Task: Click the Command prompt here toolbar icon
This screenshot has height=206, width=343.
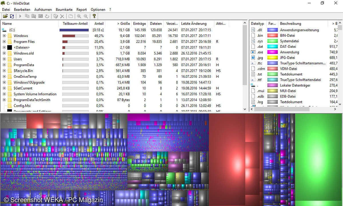Action: (x=40, y=16)
